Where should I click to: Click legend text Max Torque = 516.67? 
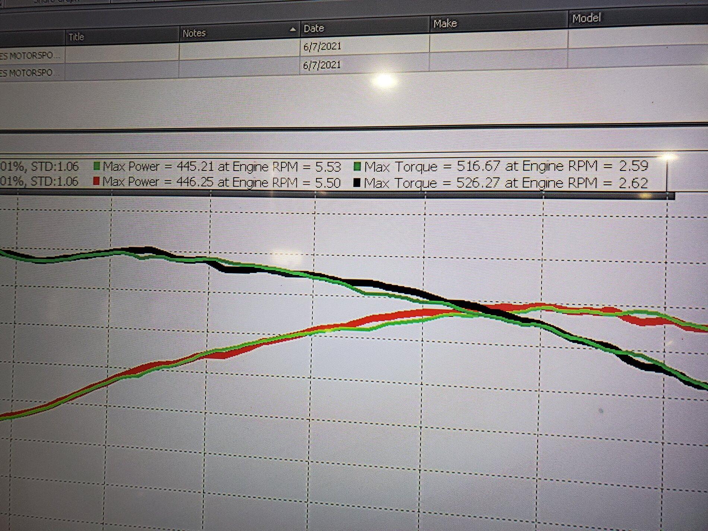(x=433, y=166)
